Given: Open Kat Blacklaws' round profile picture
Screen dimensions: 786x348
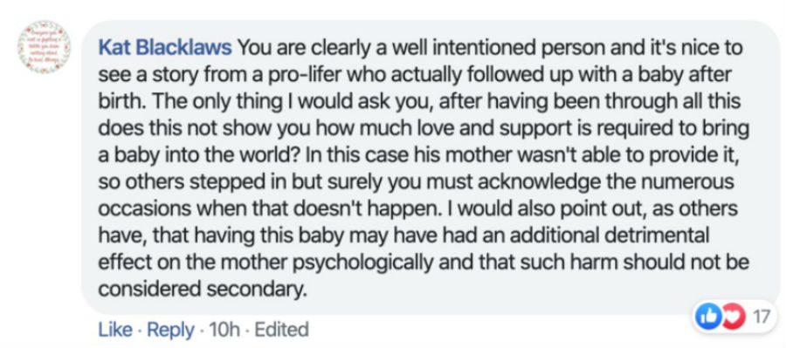Looking at the screenshot, I should coord(45,48).
